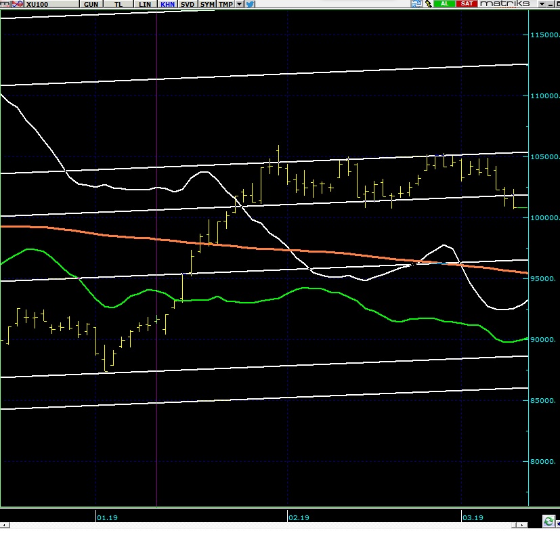Open the matriks logo menu
The image size is (560, 533).
pyautogui.click(x=504, y=3)
